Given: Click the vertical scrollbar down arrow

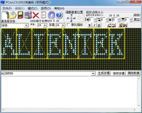Looking at the screenshot, I should click(x=139, y=106).
